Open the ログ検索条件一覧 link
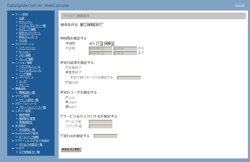Image resolution: width=250 pixels, height=162 pixels. tap(29, 152)
